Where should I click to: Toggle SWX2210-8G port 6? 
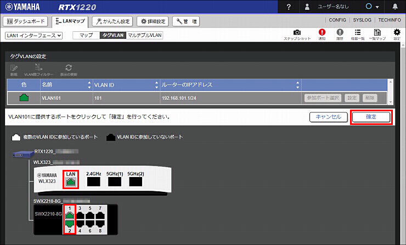[90, 224]
